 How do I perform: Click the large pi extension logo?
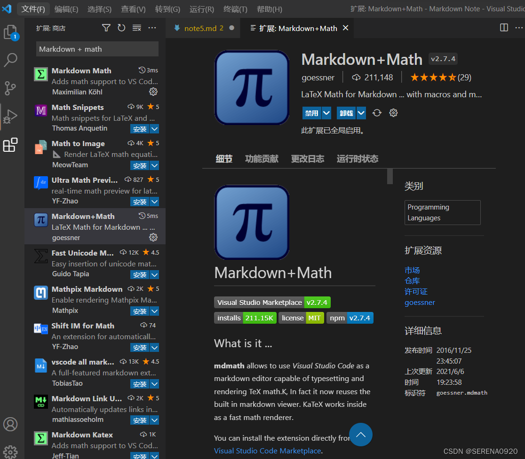point(252,87)
